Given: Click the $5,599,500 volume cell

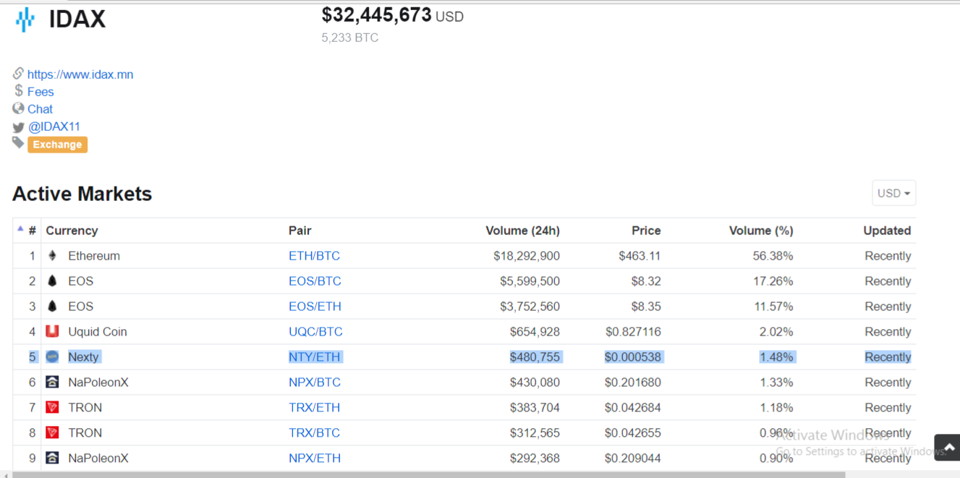Looking at the screenshot, I should [530, 281].
